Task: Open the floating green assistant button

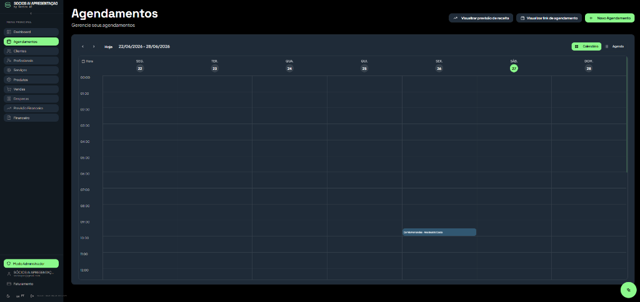Action: 629,290
